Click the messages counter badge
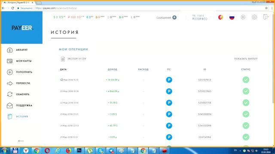 point(174,18)
